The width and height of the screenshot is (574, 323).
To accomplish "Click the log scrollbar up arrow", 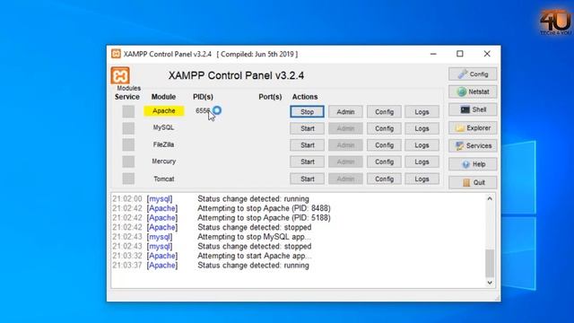I will (x=490, y=198).
